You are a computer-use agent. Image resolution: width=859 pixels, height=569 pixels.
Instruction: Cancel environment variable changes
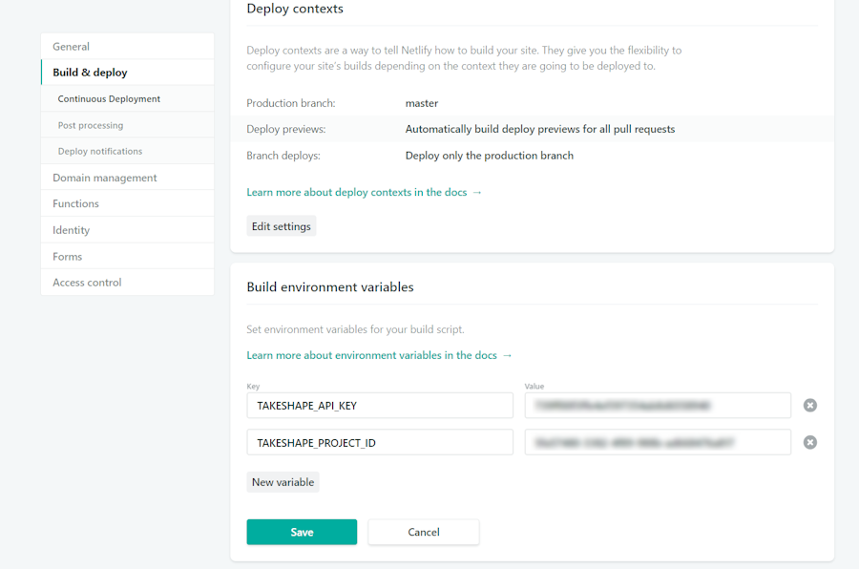424,532
